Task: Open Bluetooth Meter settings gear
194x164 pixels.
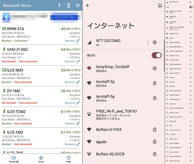Action: point(78,5)
